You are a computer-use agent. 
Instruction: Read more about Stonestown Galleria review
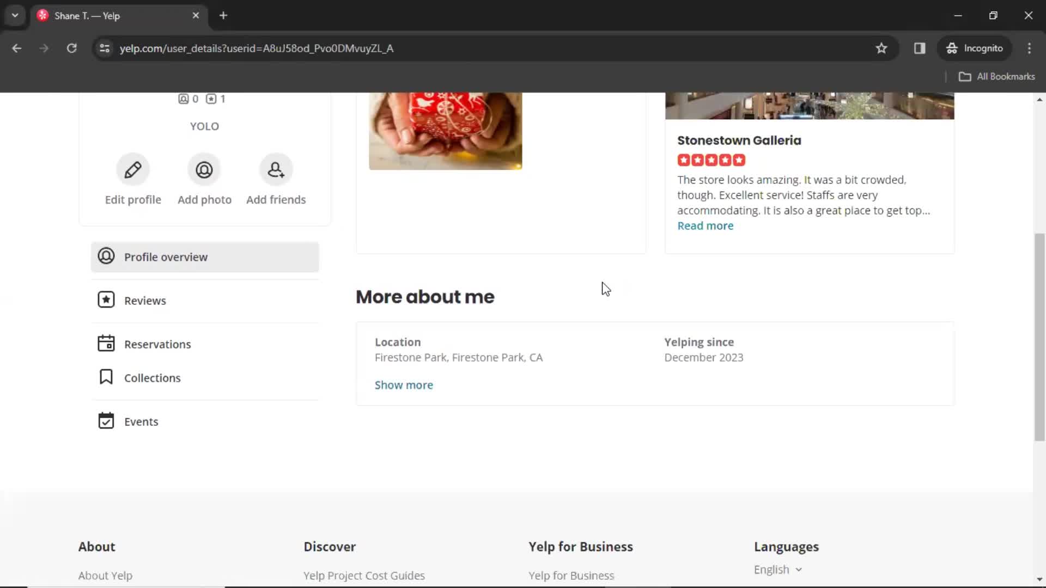[706, 225]
